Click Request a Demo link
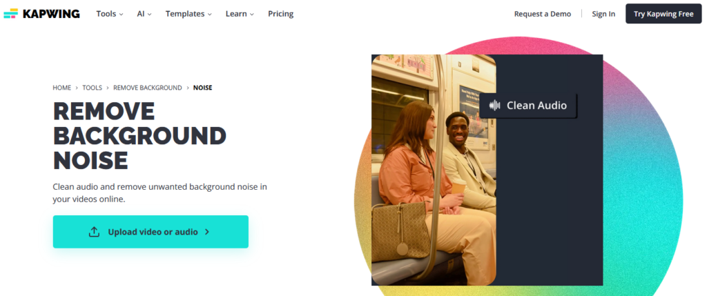This screenshot has width=707, height=296. [x=543, y=14]
